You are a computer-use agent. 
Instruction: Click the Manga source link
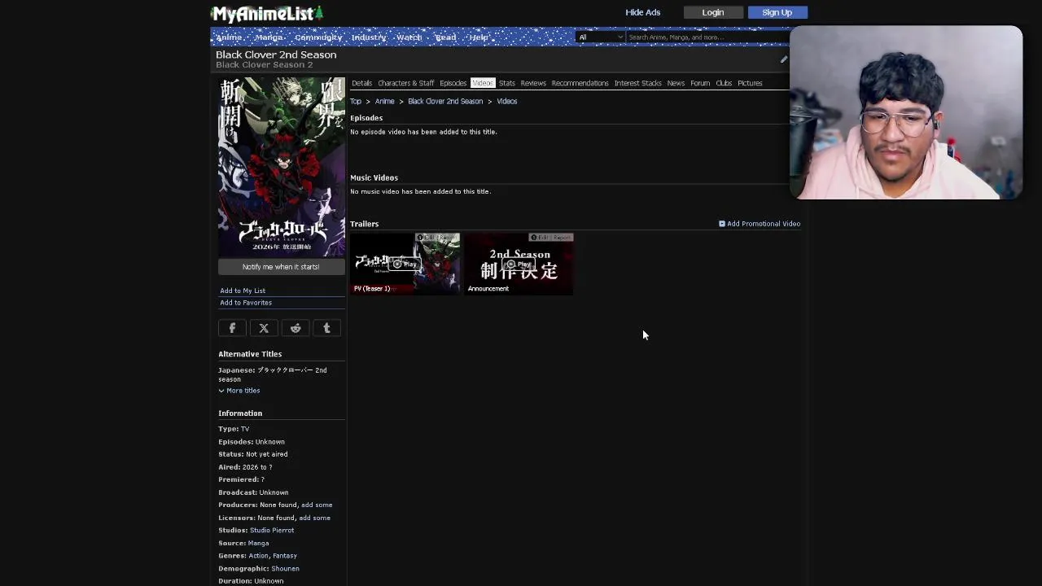click(x=258, y=543)
